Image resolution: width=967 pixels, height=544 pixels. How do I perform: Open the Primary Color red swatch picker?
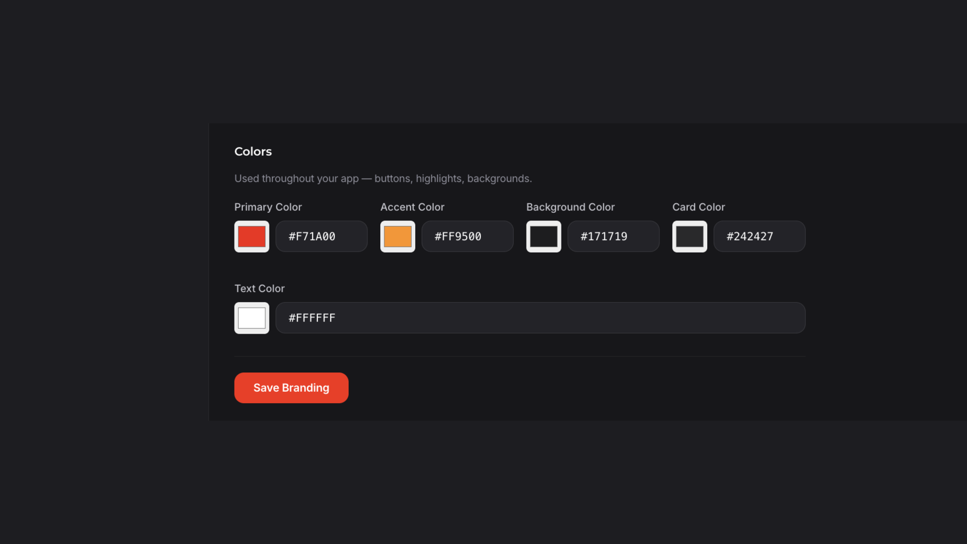[251, 236]
